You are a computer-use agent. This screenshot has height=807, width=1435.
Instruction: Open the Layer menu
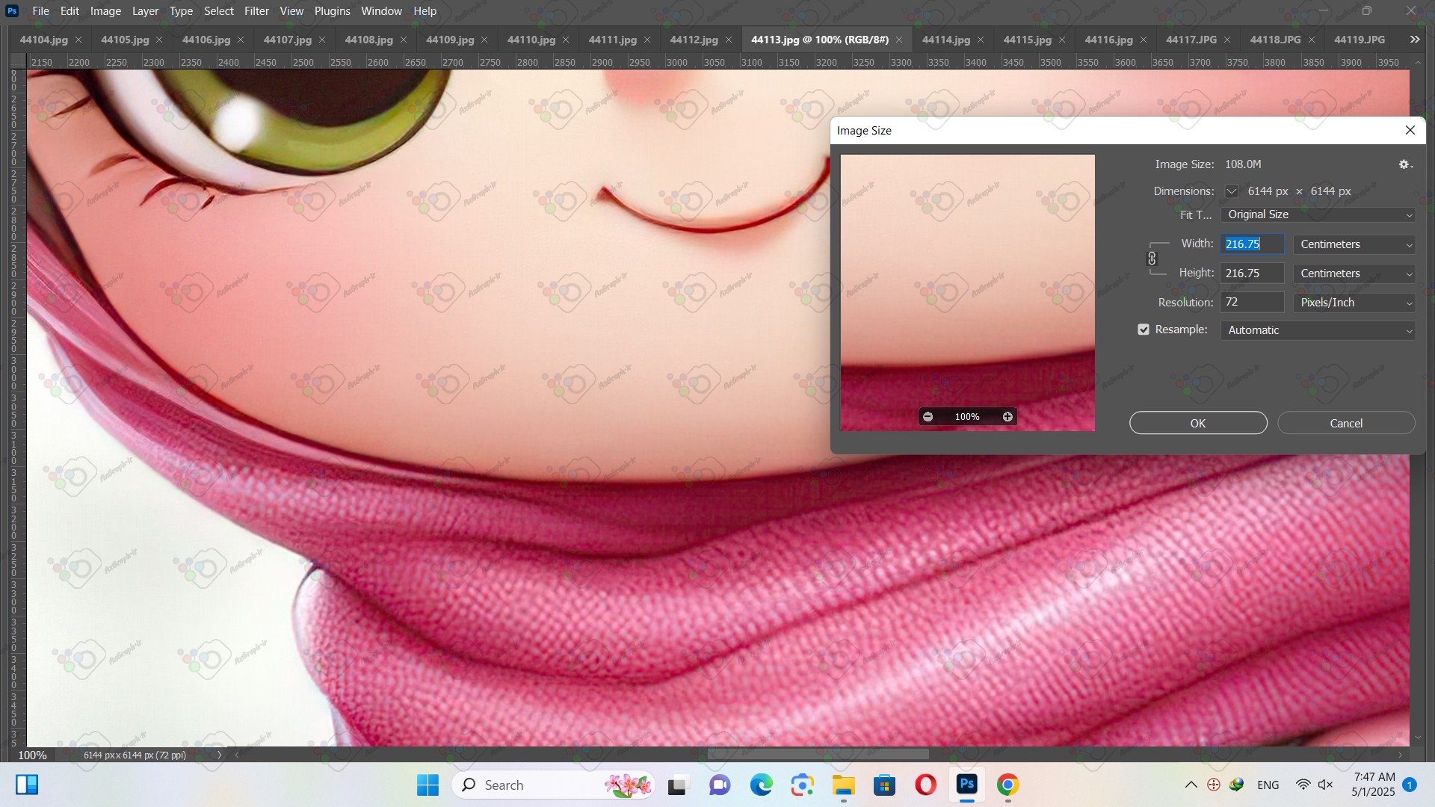(x=145, y=11)
